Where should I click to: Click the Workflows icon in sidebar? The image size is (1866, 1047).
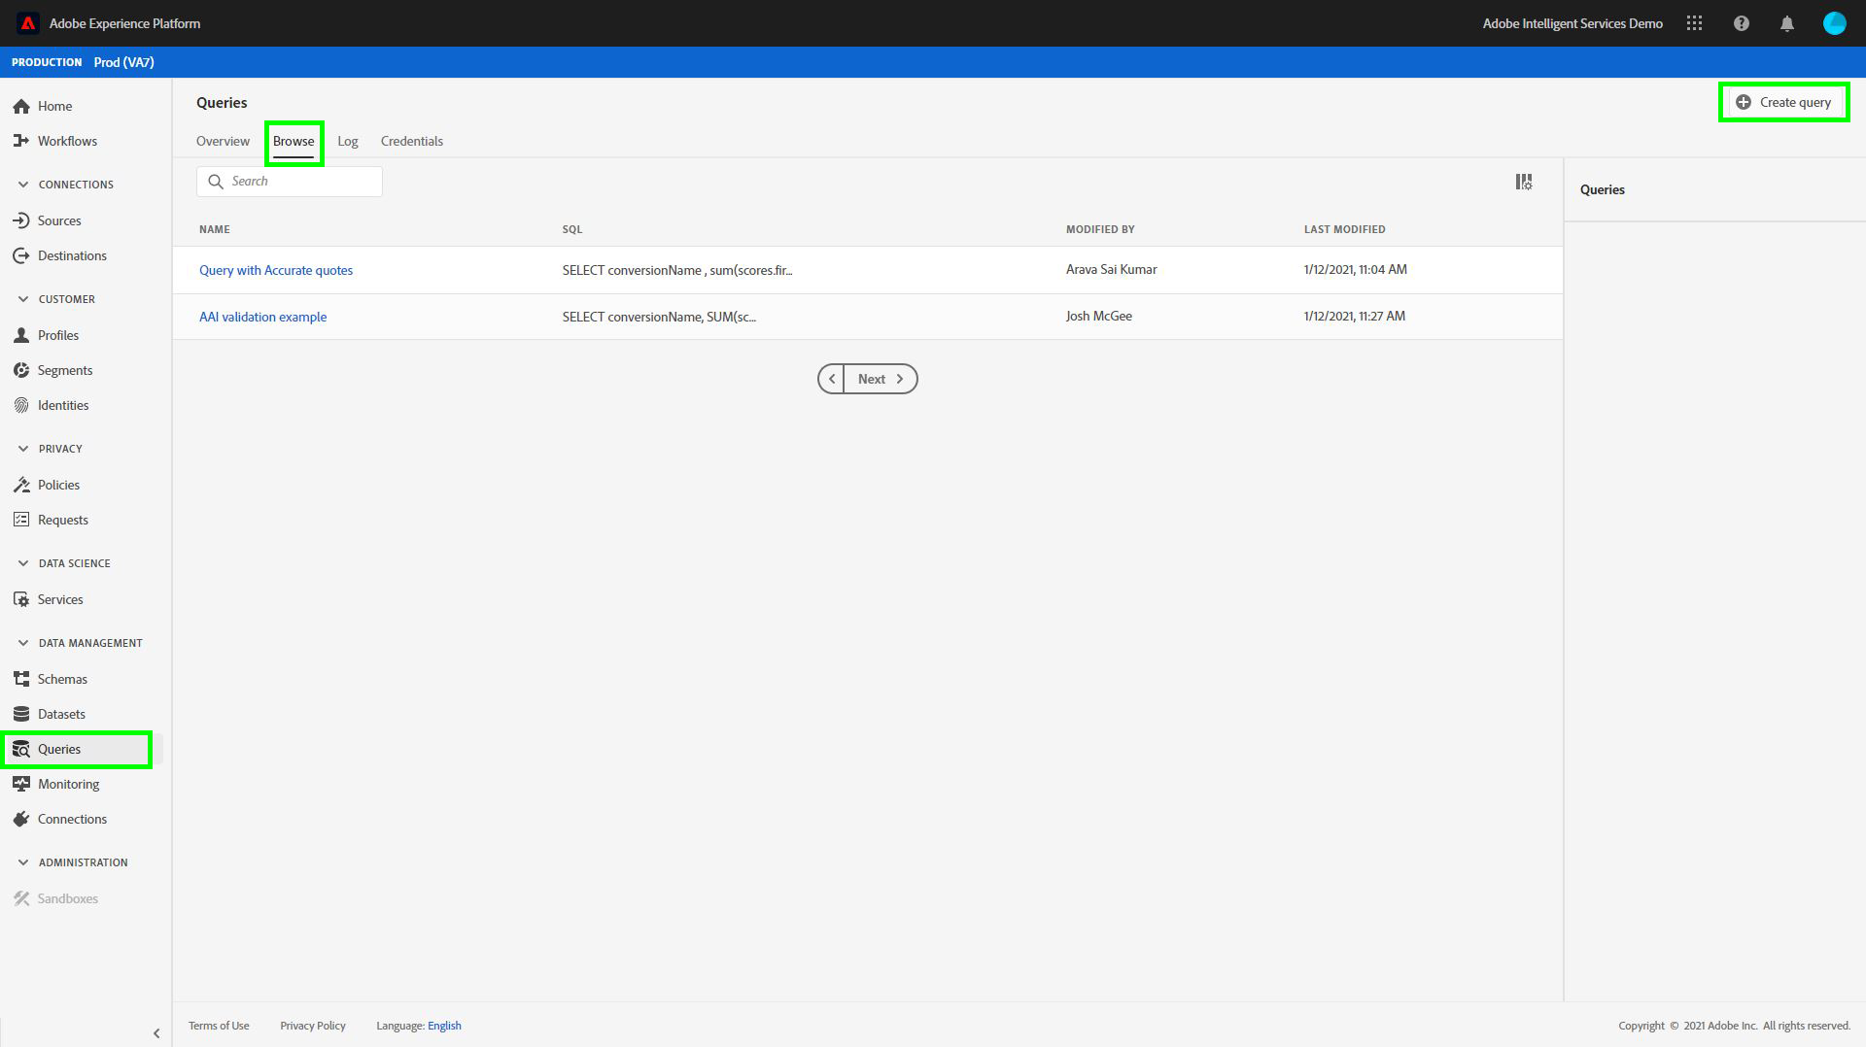pyautogui.click(x=21, y=141)
